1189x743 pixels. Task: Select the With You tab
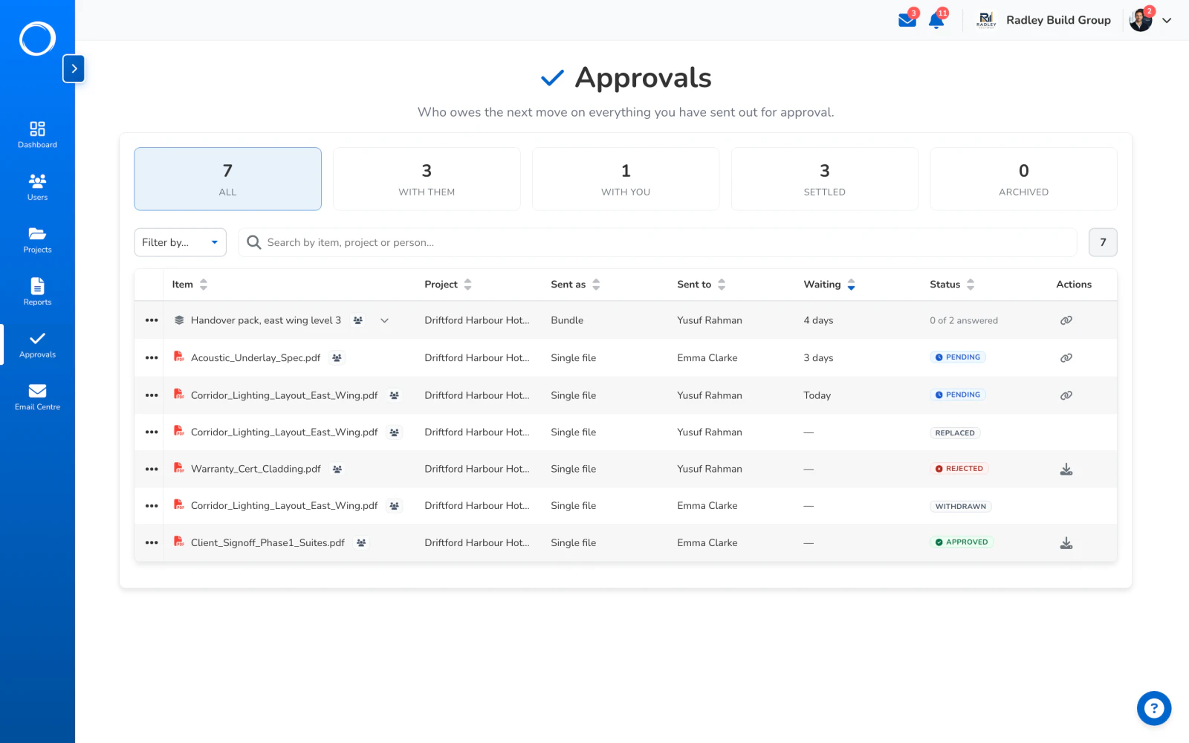pyautogui.click(x=626, y=179)
